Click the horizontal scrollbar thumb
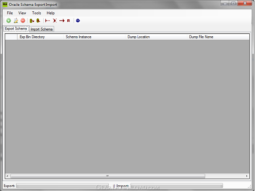 108,176
